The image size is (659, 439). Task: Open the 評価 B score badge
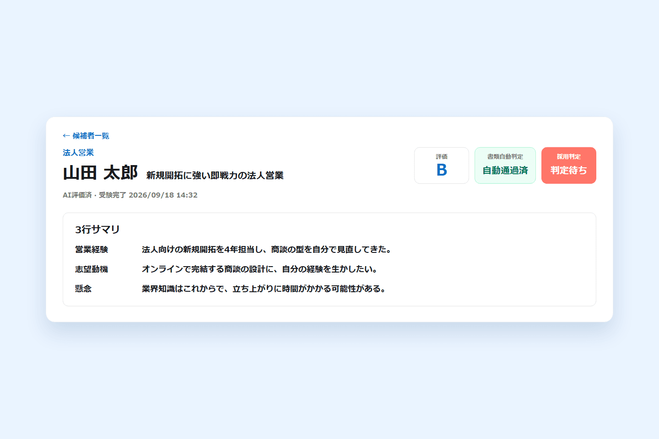[x=442, y=166]
